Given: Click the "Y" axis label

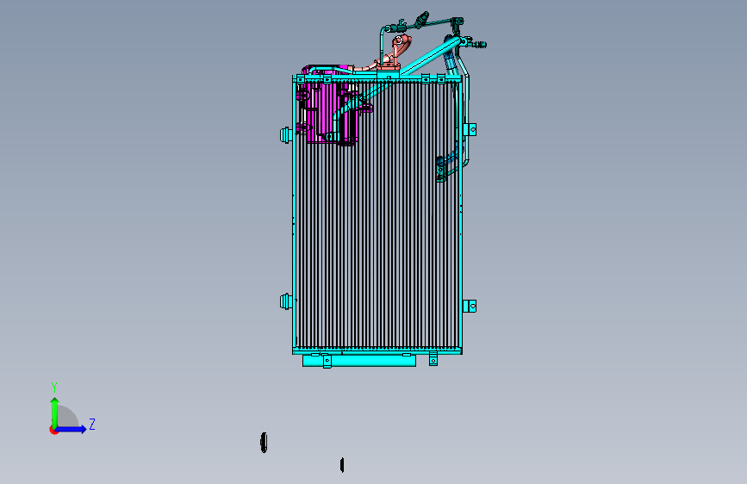Looking at the screenshot, I should (54, 388).
